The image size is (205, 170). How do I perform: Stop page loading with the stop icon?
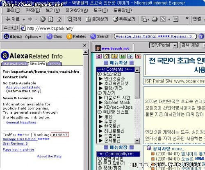click(43, 19)
